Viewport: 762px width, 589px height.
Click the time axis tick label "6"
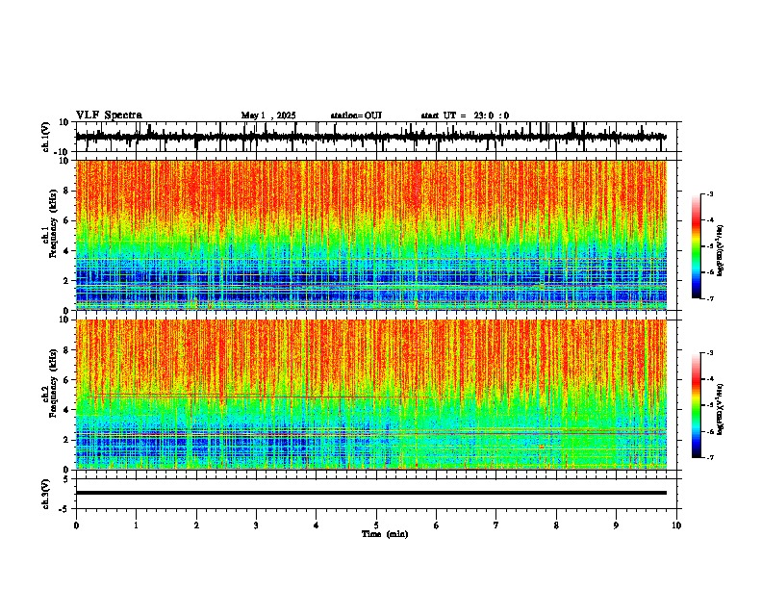(437, 525)
